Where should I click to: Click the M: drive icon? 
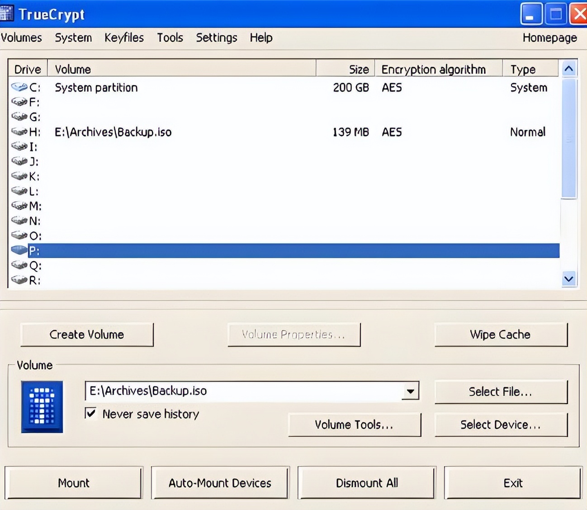(19, 206)
